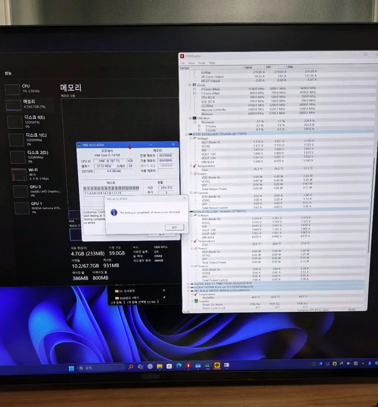Open File Explorer from the taskbar

(x=160, y=367)
